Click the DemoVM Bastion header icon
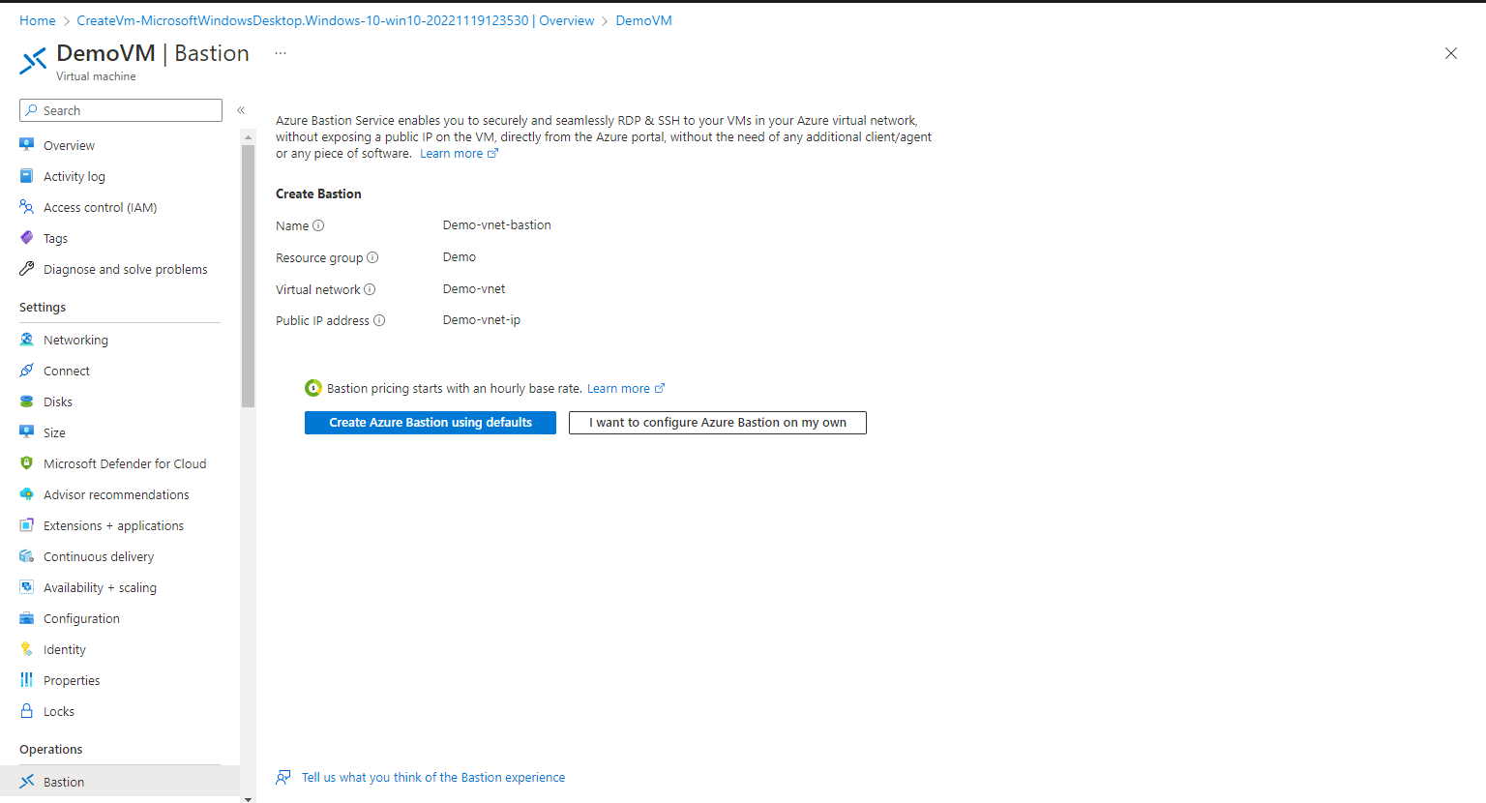This screenshot has width=1486, height=803. [33, 60]
